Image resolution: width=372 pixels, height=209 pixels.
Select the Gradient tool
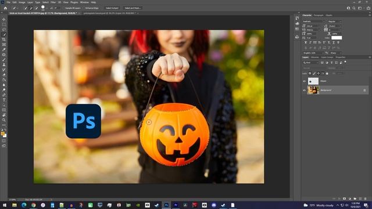click(x=4, y=80)
